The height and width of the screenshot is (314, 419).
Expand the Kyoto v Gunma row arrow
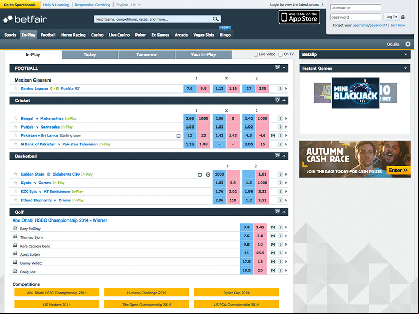286,183
